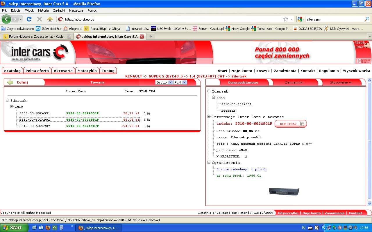Bookmark this page with the star icon

tap(286, 19)
